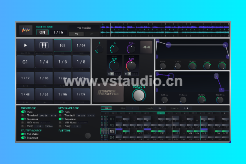Hit the play triangle pad
Image resolution: width=246 pixels, height=164 pixels.
click(x=25, y=46)
